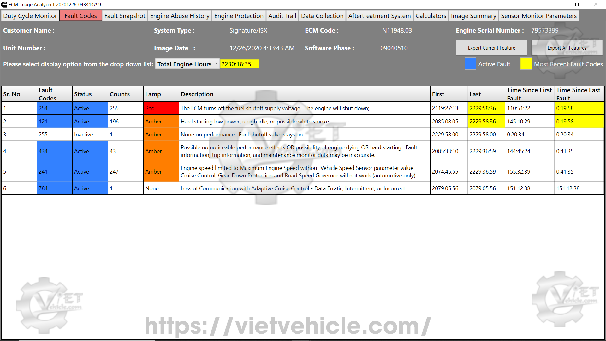This screenshot has height=341, width=606.
Task: Click the blue Active Fault legend swatch
Action: (x=470, y=64)
